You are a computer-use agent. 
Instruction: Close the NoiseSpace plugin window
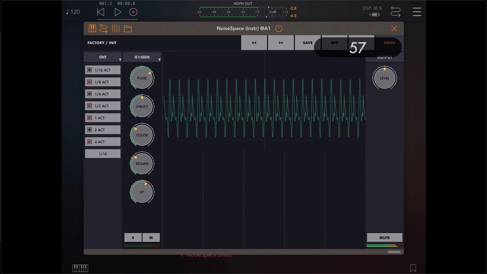click(x=394, y=29)
